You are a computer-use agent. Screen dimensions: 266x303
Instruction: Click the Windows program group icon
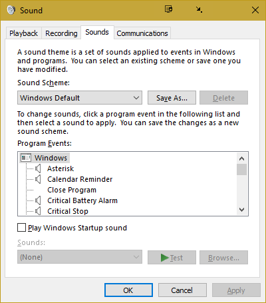pos(26,158)
